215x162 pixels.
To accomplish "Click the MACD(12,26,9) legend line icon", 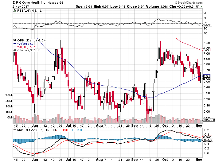I will 14,130.
